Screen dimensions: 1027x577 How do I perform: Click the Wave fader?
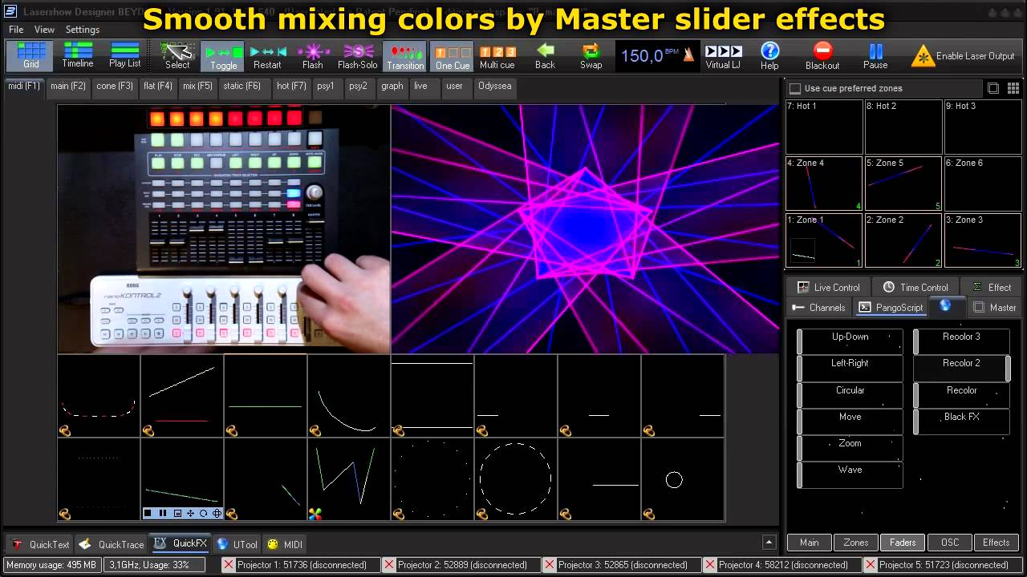pos(850,474)
